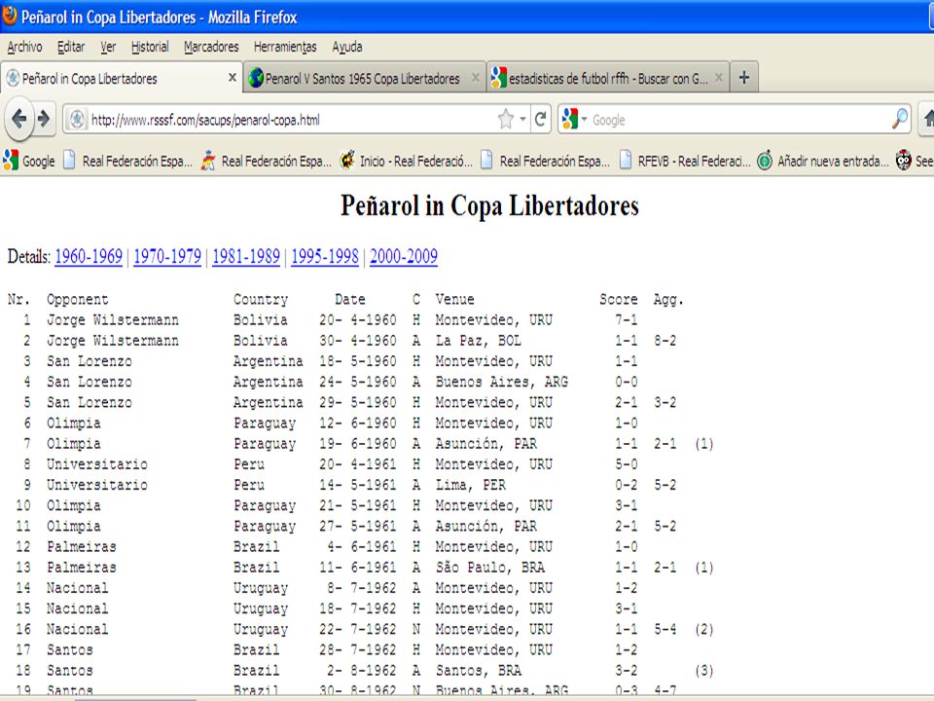Follow the 1970-1979 details link
Image resolution: width=934 pixels, height=701 pixels.
(167, 256)
